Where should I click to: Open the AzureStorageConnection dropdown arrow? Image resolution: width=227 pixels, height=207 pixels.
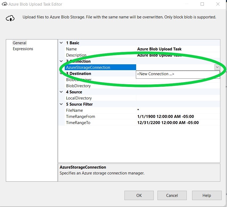pyautogui.click(x=217, y=67)
